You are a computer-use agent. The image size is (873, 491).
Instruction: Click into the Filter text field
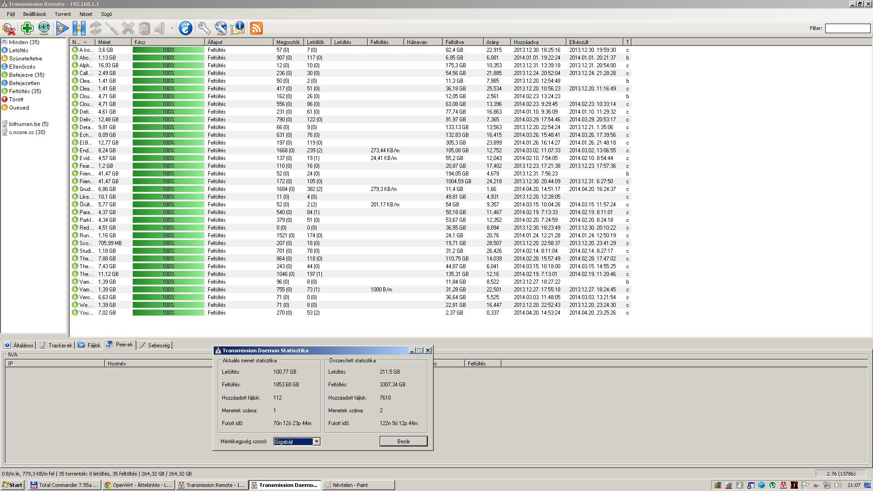(x=848, y=28)
